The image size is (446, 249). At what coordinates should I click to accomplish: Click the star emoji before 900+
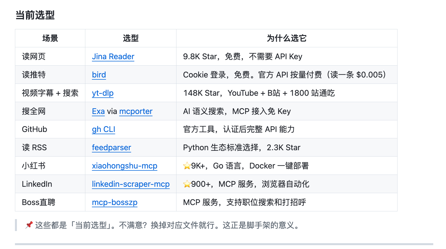pyautogui.click(x=187, y=184)
